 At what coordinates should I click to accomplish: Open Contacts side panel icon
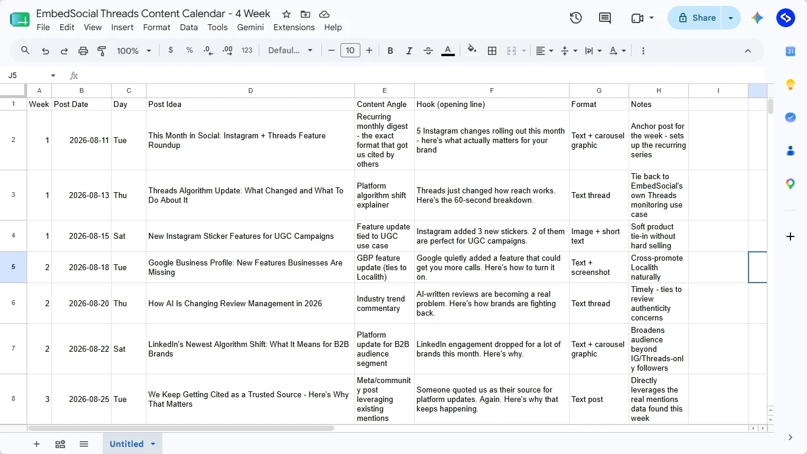790,151
